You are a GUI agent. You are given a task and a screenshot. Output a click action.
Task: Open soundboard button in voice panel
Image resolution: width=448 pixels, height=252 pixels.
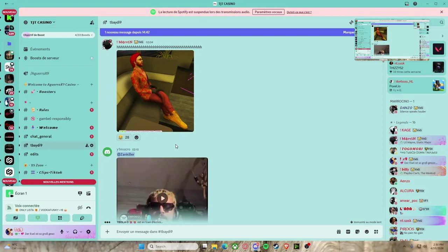[82, 218]
